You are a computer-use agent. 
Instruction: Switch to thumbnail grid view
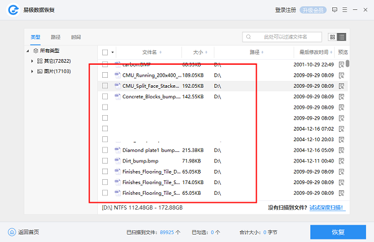[x=332, y=37]
